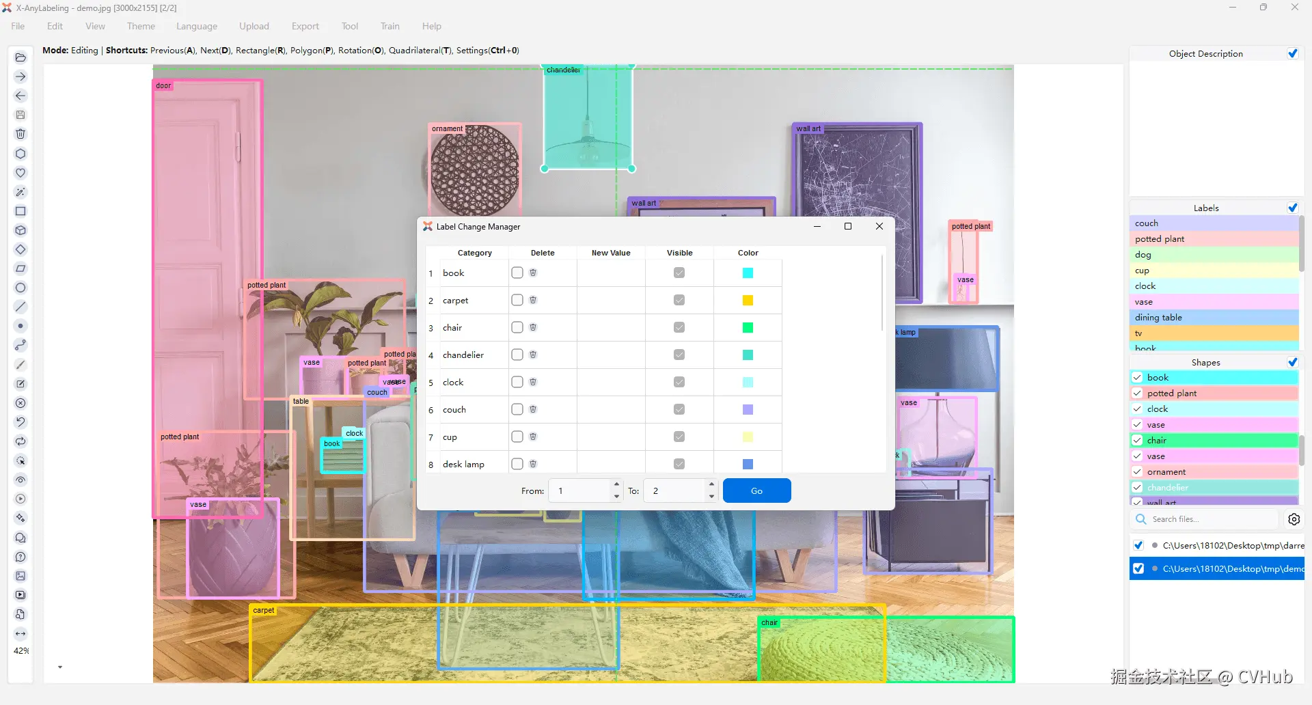Click the Undo arrow icon
1312x705 pixels.
tap(20, 422)
